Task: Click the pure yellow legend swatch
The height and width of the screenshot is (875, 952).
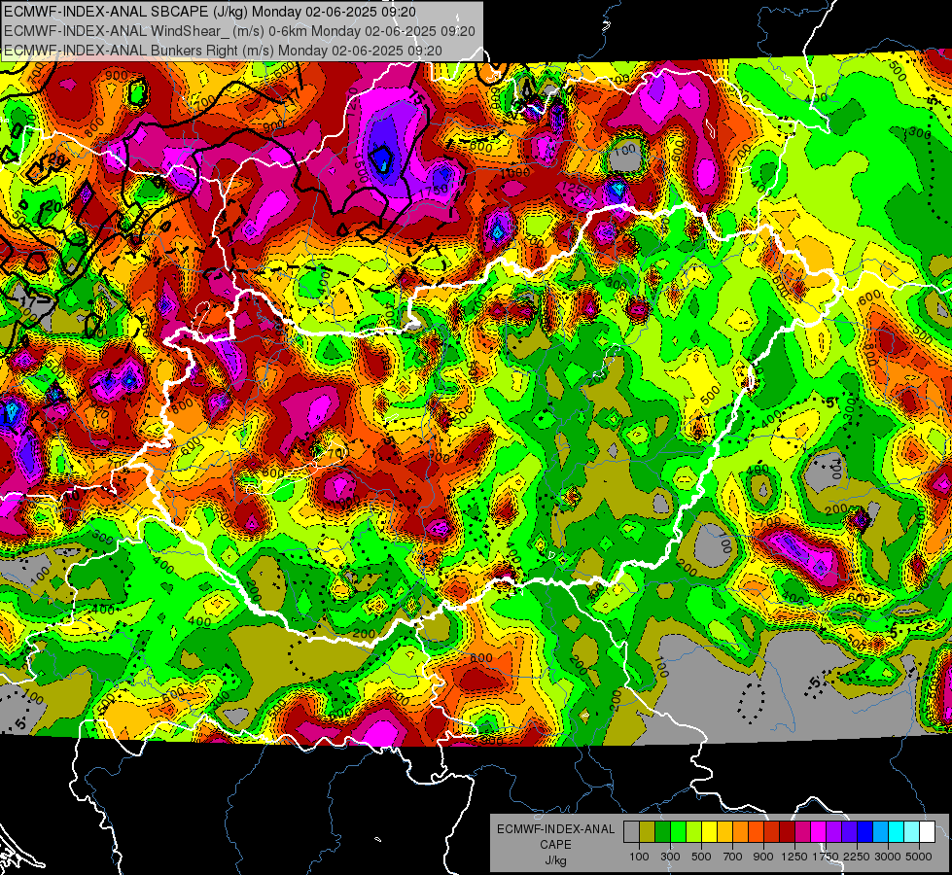Action: 709,831
